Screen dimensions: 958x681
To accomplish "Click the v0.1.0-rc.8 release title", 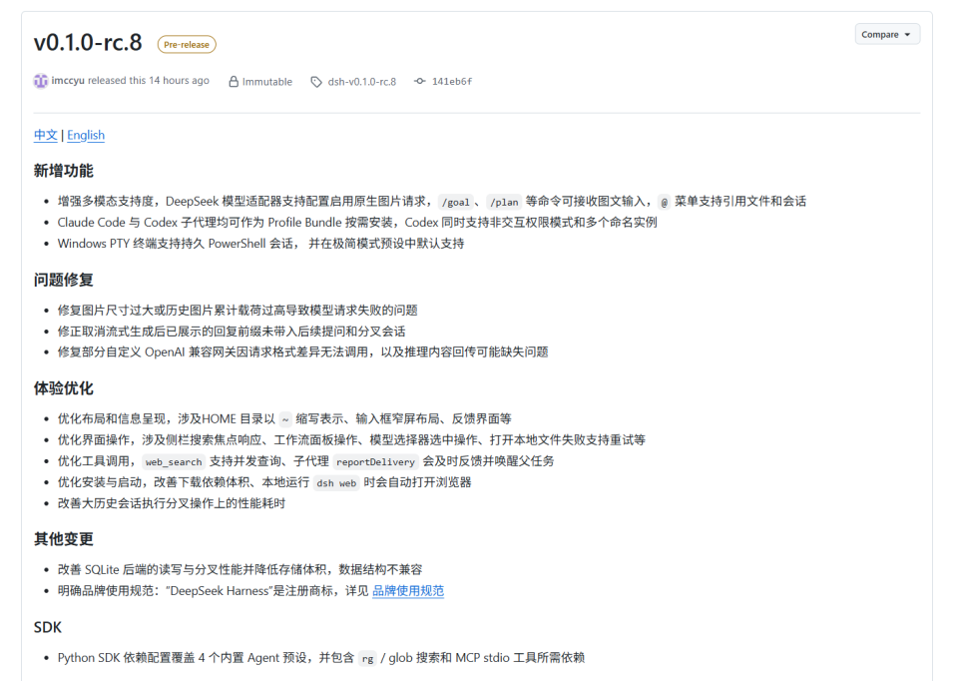I will 88,43.
